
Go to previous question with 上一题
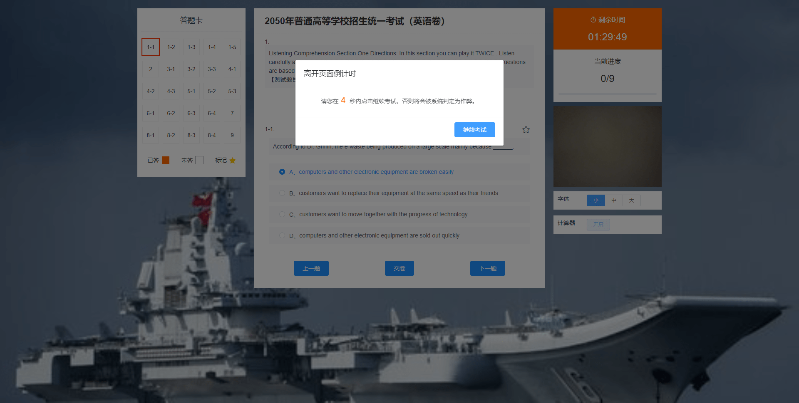(x=311, y=268)
